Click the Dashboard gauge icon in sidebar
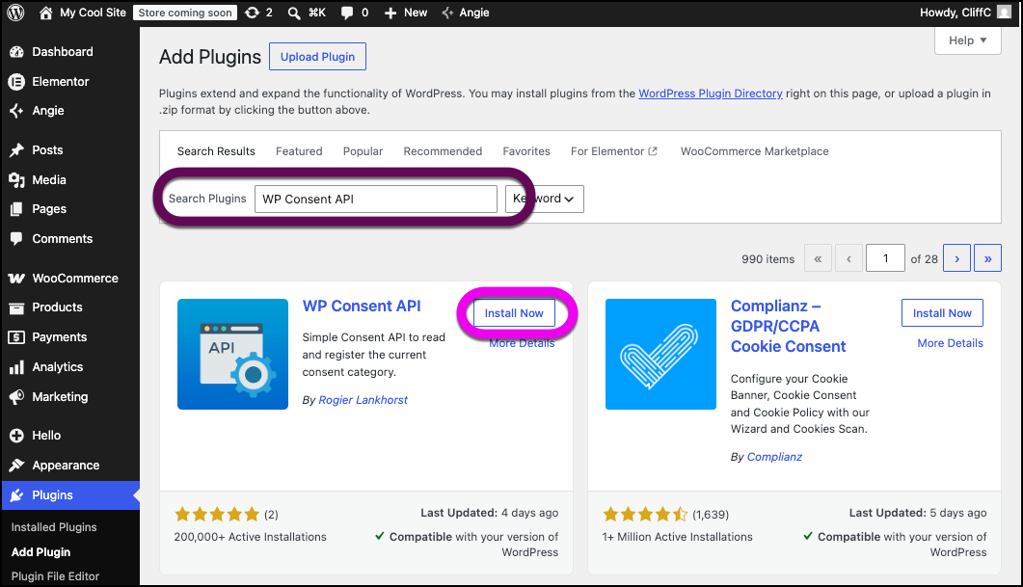The width and height of the screenshot is (1023, 587). [x=17, y=51]
